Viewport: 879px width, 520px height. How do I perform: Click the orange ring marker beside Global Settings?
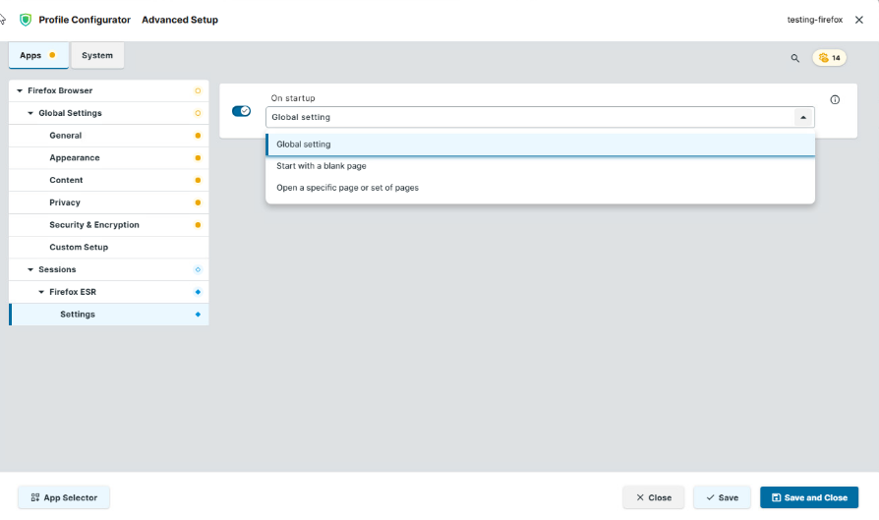[198, 113]
